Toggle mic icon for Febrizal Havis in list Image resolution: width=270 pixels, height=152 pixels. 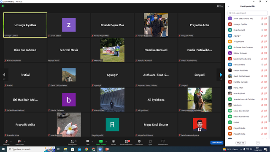[262, 65]
